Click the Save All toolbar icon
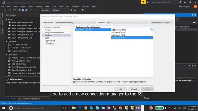 [x=26, y=10]
